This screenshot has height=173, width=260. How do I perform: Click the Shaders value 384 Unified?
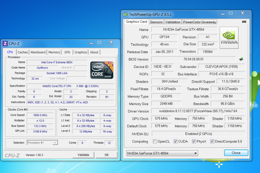(170, 81)
